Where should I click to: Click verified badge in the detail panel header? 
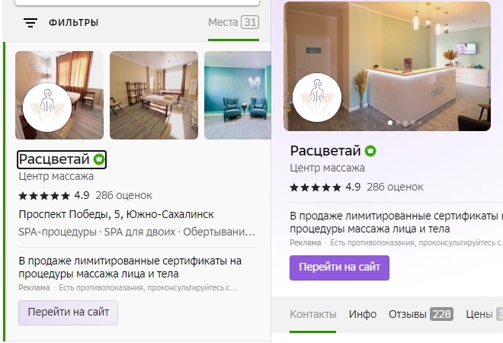point(370,151)
